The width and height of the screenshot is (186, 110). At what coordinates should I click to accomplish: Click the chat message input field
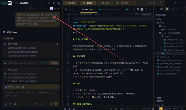coord(30,94)
